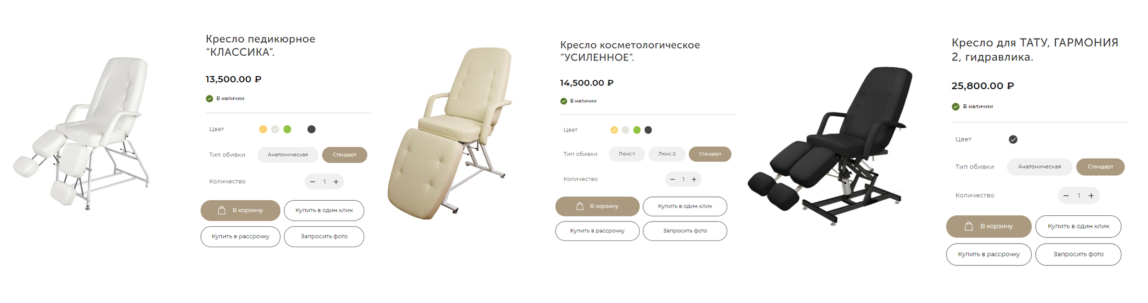Screen dimensions: 1148x303
Task: Click Запросить фото for the ГАРМОНИЯ 2 chair
Action: 1078,254
